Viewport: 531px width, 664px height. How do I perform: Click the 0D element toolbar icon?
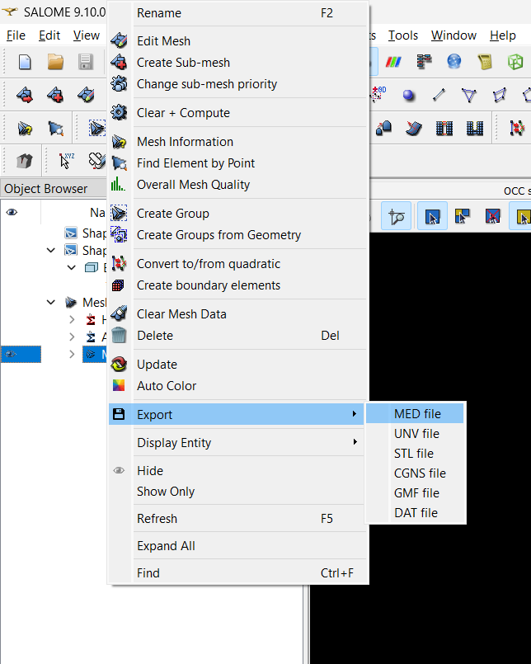[378, 94]
